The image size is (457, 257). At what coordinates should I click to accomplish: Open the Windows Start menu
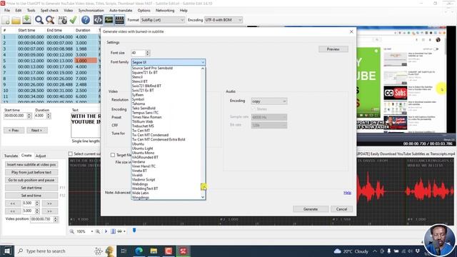[7, 251]
